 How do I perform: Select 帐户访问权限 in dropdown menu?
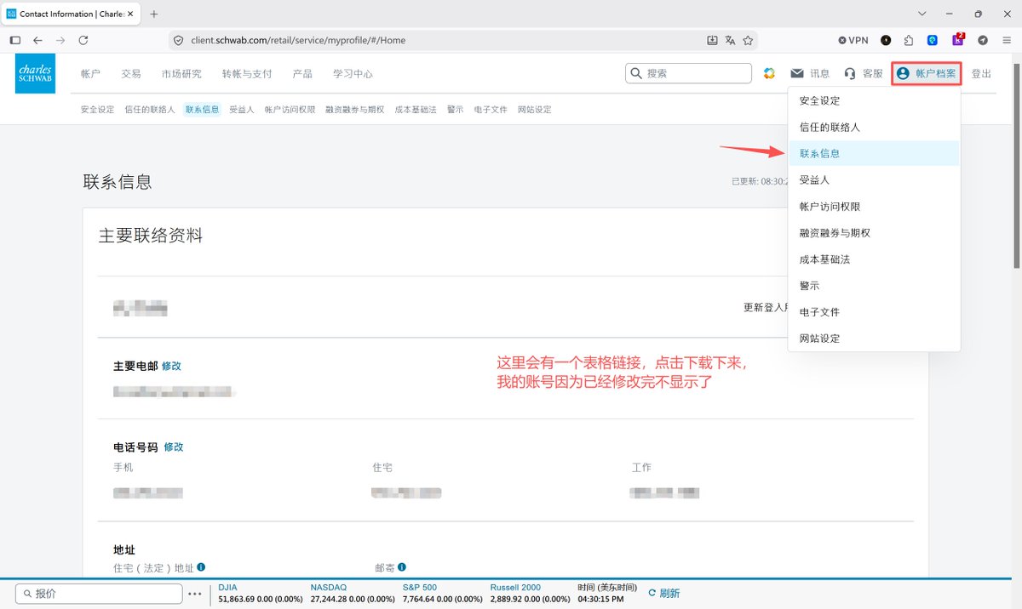[875, 206]
